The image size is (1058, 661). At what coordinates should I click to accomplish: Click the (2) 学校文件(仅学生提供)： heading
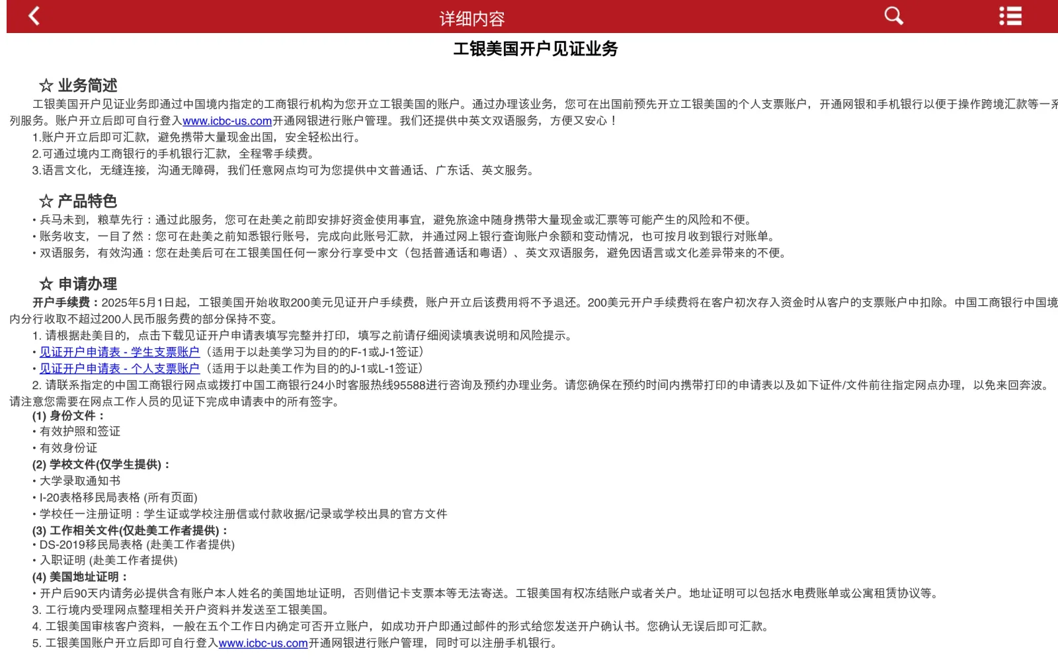pos(101,465)
